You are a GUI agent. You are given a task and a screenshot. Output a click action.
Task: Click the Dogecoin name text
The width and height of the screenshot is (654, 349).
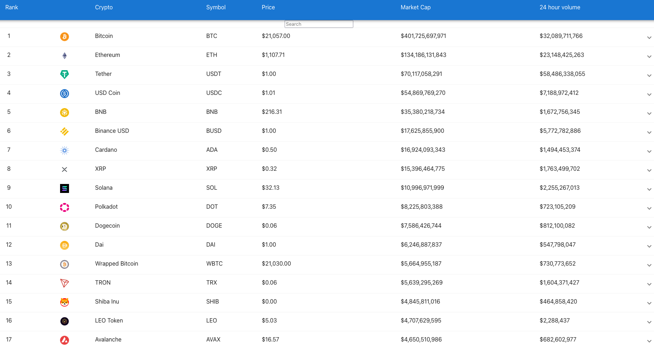point(107,226)
